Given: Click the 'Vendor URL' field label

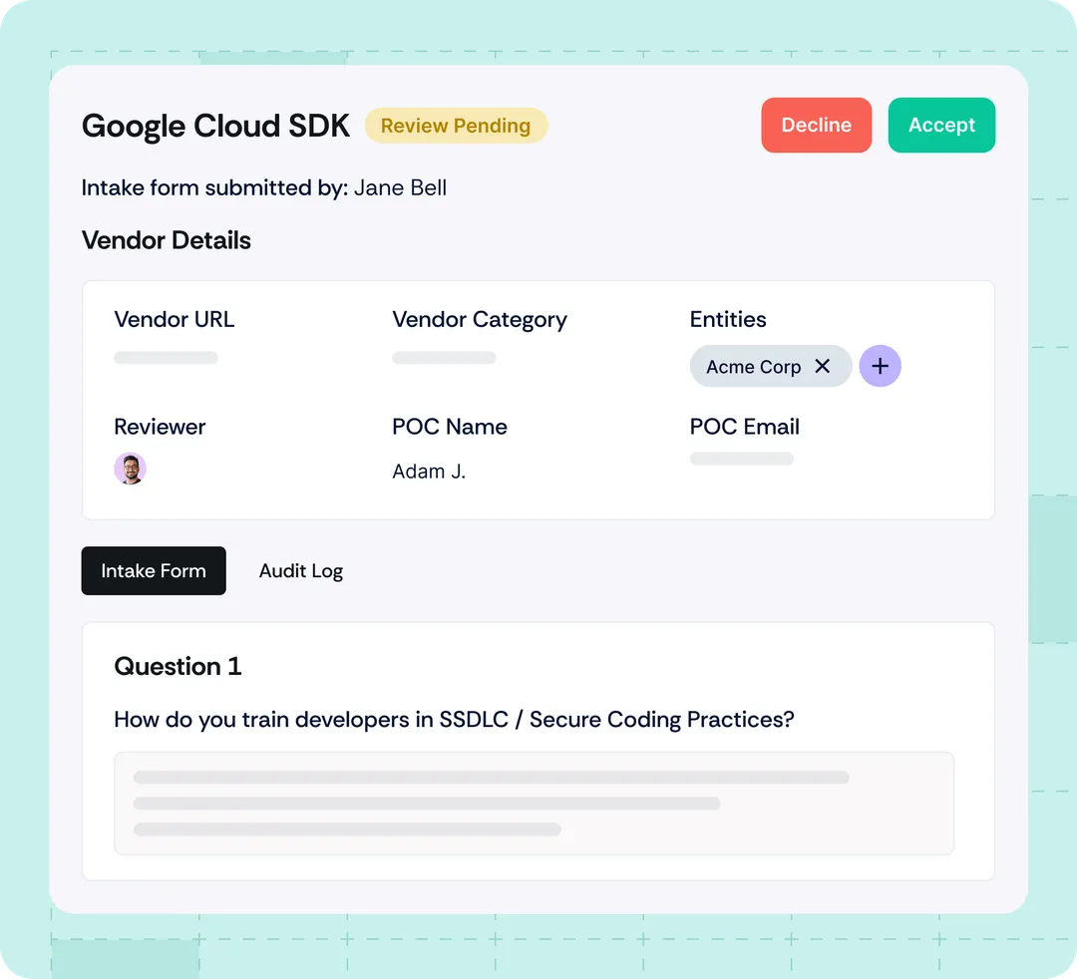Looking at the screenshot, I should (x=174, y=319).
